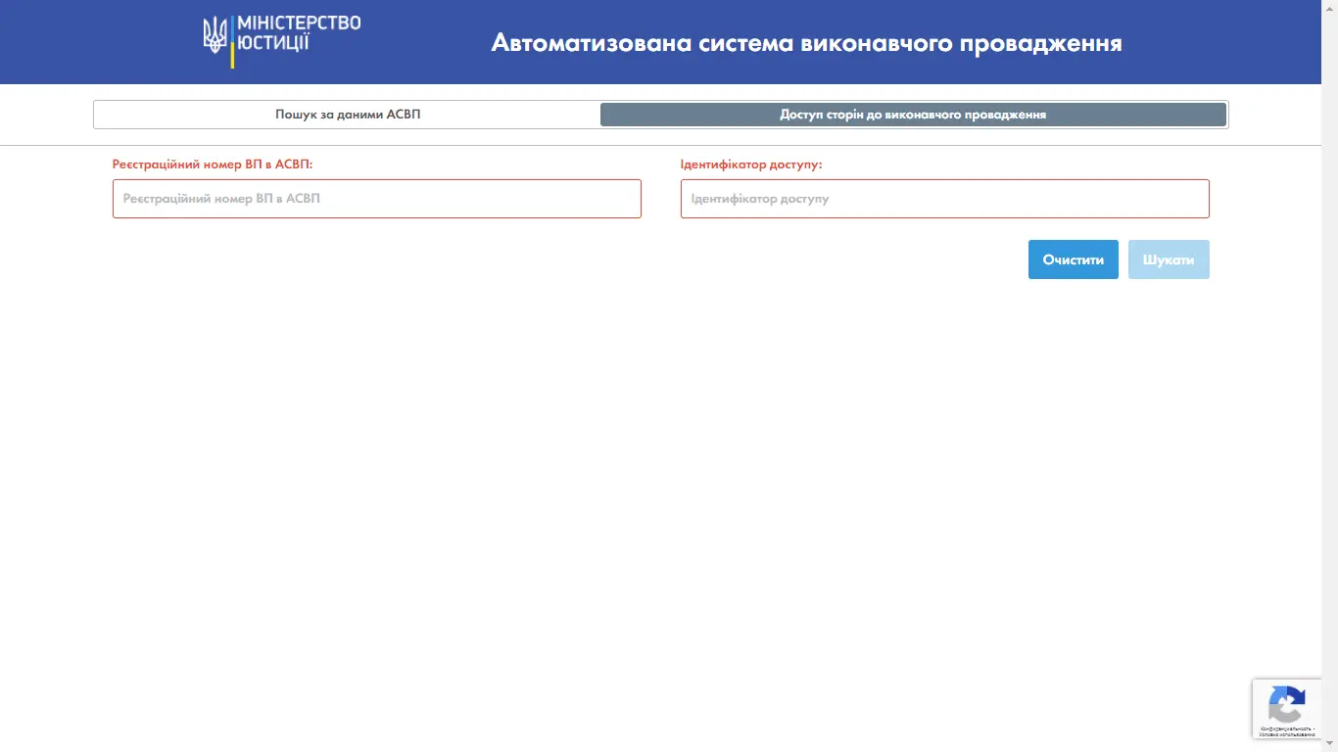Image resolution: width=1338 pixels, height=752 pixels.
Task: Click the header banner title text
Action: tap(807, 43)
